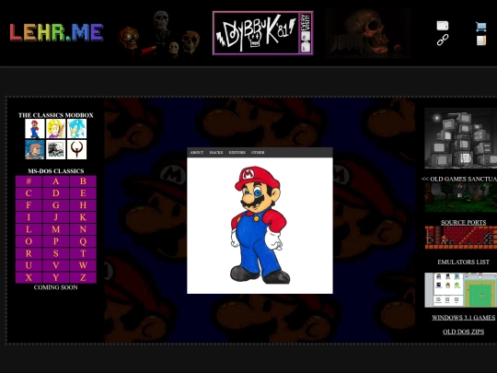Select letter X in MS-DOS classics
Screen dimensions: 497x373
coord(29,277)
